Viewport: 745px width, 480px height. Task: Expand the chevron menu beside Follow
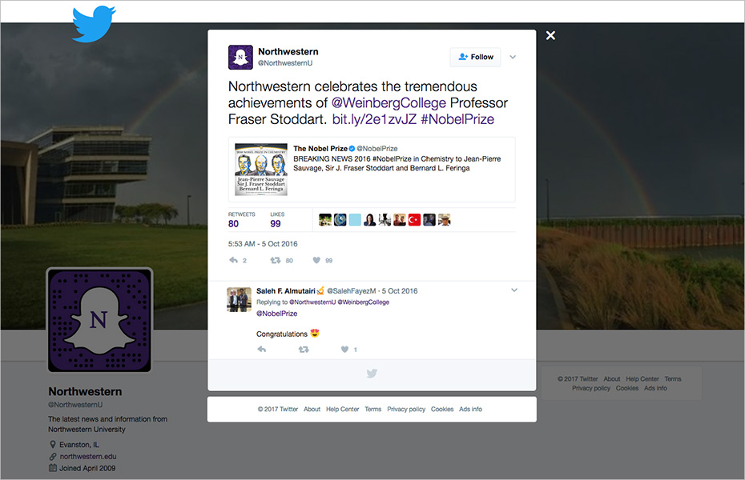513,57
